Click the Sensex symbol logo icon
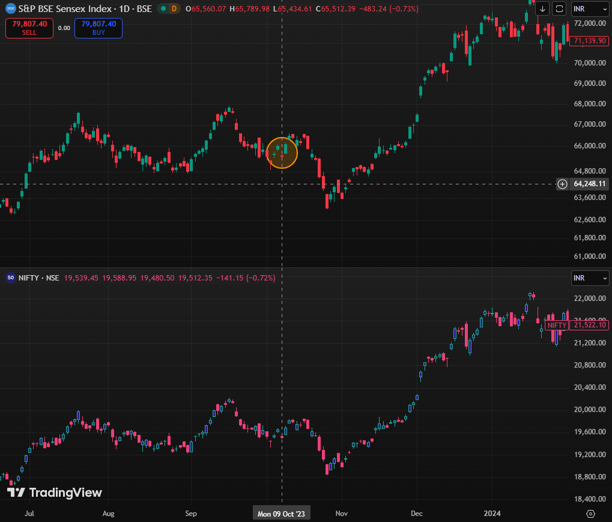612x522 pixels. click(x=11, y=8)
